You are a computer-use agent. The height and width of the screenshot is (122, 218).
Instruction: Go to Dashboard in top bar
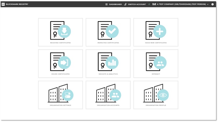pyautogui.click(x=113, y=4)
